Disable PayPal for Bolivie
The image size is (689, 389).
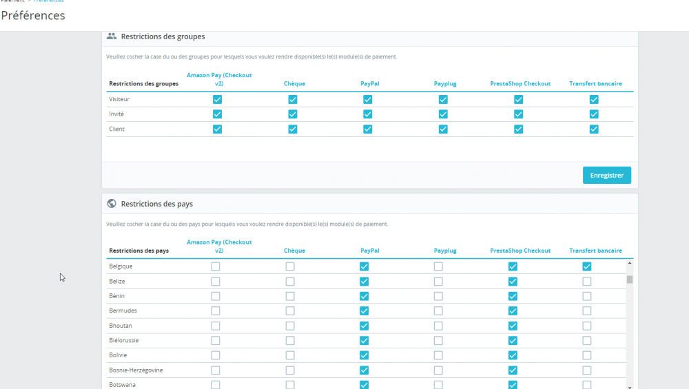tap(364, 355)
